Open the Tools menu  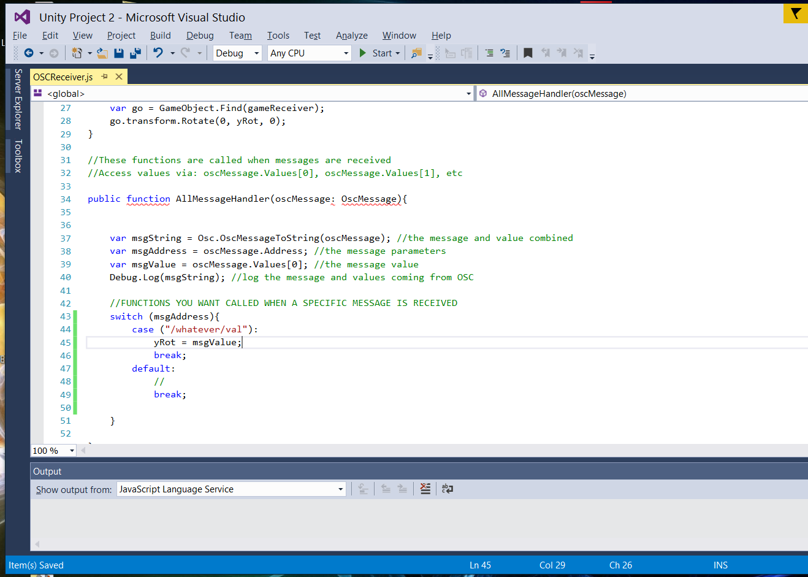point(278,36)
